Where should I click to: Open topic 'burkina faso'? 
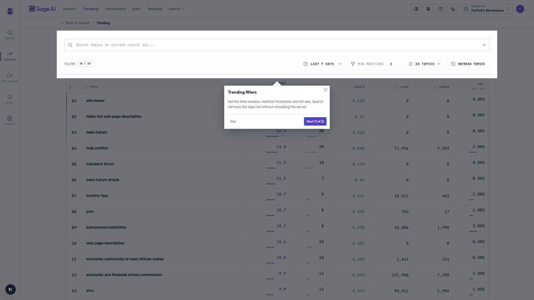(x=97, y=196)
